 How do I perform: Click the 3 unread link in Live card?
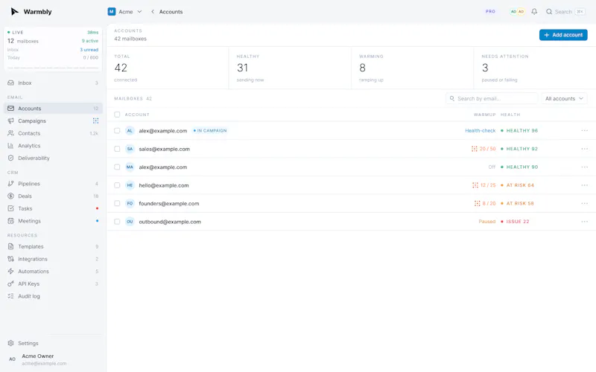[89, 50]
